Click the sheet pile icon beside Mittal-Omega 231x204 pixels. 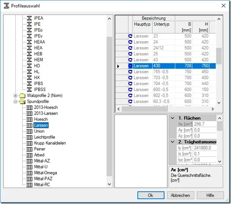[x=29, y=173]
